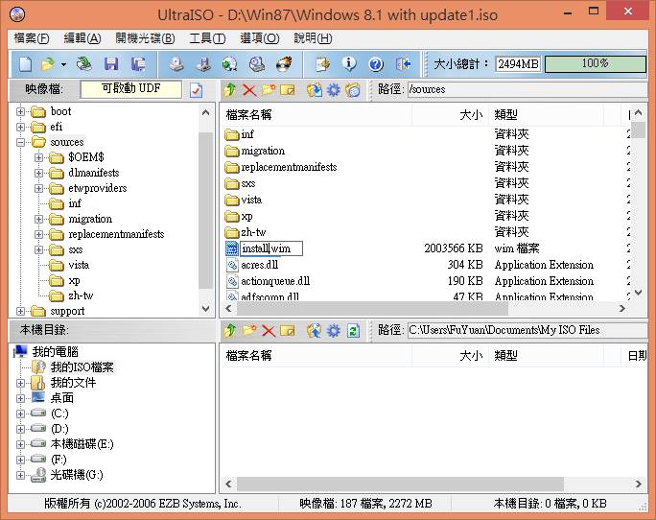
Task: Click the 大小 column header in image list
Action: (450, 115)
